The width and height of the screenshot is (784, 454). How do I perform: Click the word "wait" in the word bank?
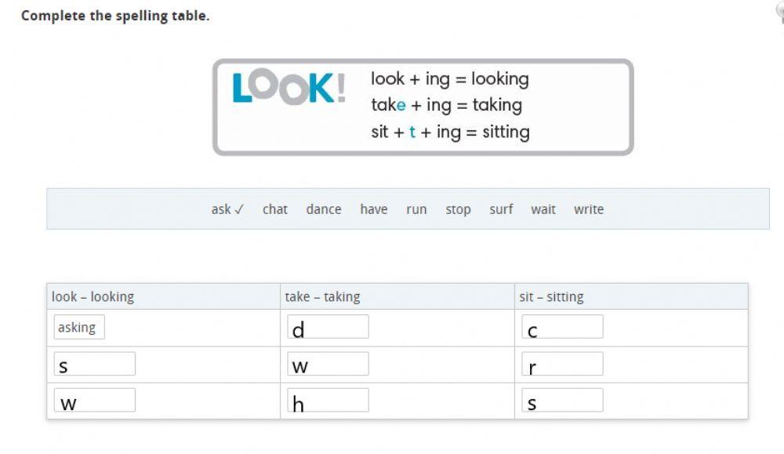[x=543, y=209]
